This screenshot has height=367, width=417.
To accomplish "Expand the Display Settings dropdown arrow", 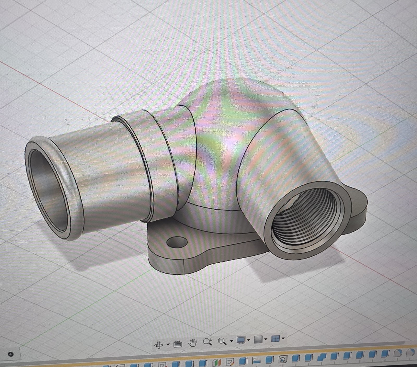I will [248, 340].
